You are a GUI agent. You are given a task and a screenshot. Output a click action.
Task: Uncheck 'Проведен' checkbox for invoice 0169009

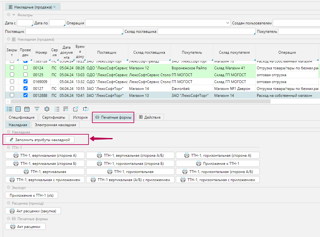26,81
